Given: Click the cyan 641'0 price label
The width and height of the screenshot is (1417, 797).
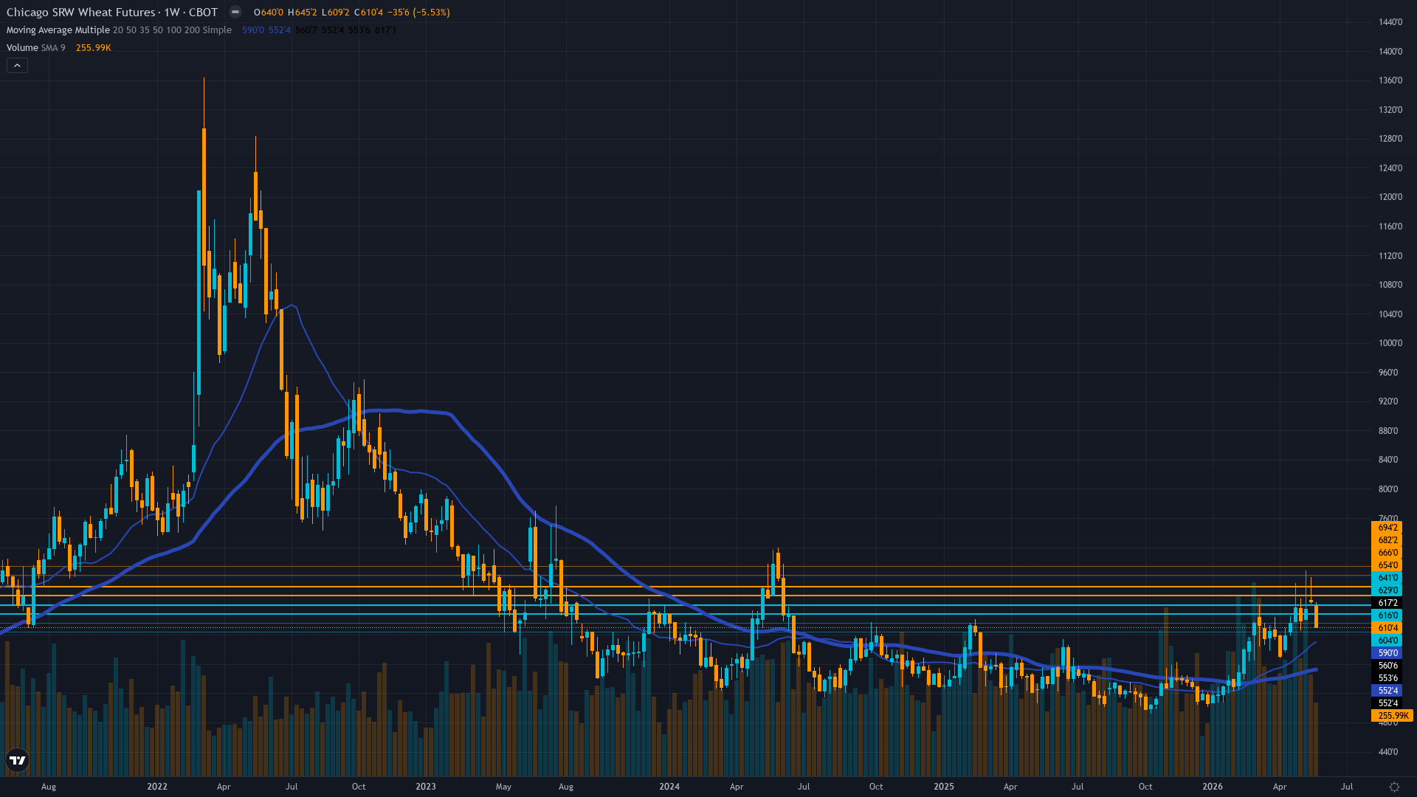Looking at the screenshot, I should tap(1387, 578).
